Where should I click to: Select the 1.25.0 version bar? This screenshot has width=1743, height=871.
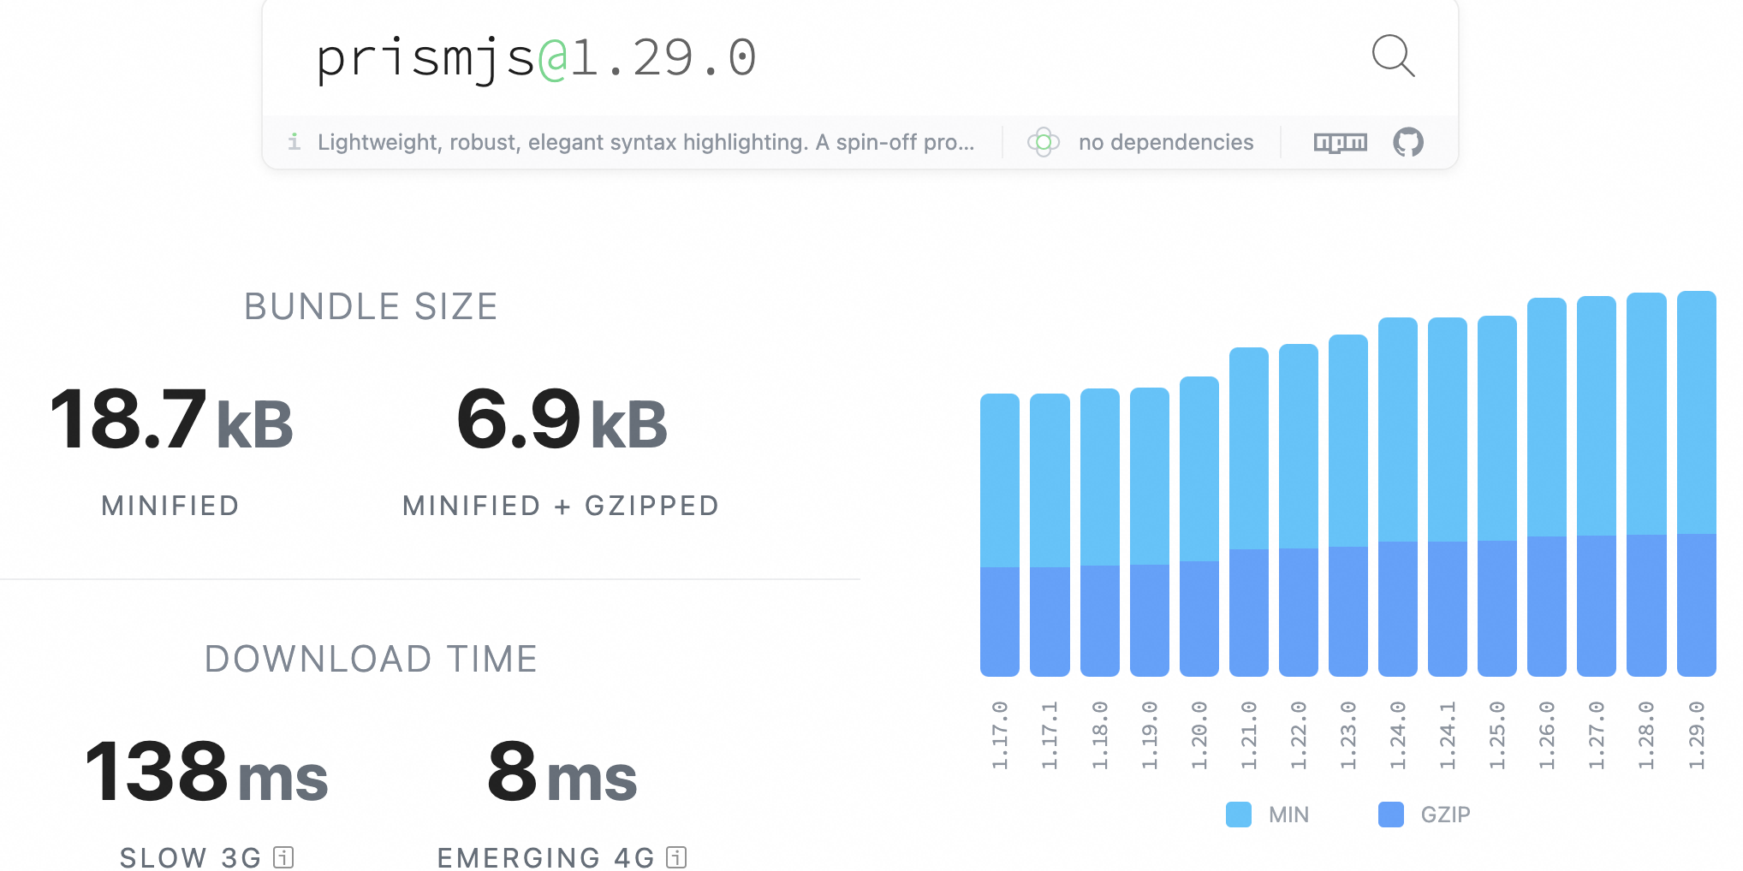[x=1497, y=496]
